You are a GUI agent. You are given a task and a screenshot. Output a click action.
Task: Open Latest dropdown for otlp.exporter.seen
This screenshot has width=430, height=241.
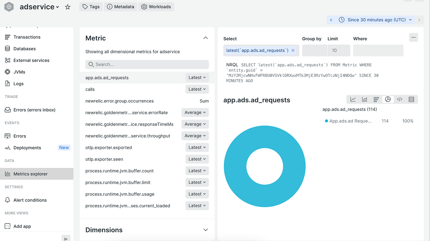tap(197, 159)
